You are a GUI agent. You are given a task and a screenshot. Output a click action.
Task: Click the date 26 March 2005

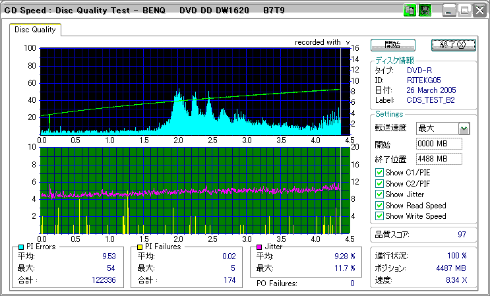[431, 90]
